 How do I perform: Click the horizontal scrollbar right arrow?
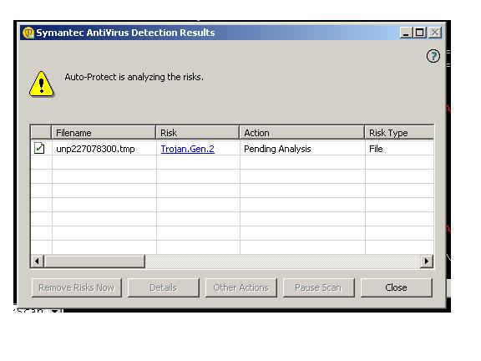pyautogui.click(x=427, y=262)
